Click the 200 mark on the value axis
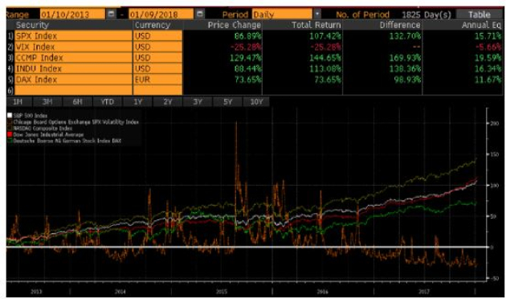 [495, 123]
